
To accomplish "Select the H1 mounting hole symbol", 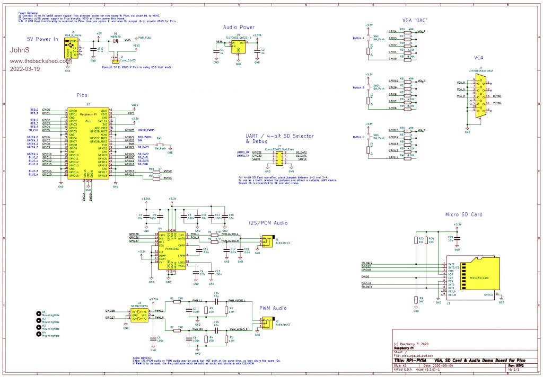I will pos(38,314).
